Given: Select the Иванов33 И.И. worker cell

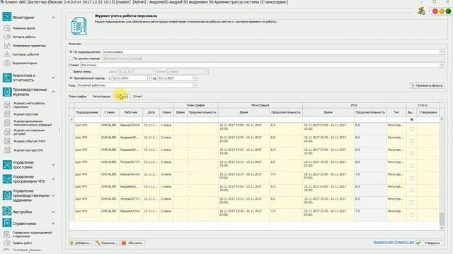Looking at the screenshot, I should (x=130, y=128).
